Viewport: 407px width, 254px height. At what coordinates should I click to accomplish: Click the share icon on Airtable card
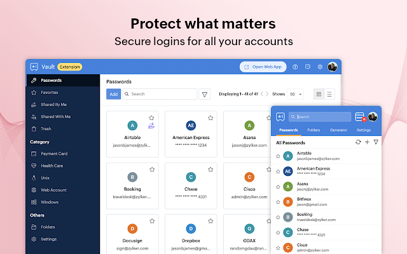point(151,126)
